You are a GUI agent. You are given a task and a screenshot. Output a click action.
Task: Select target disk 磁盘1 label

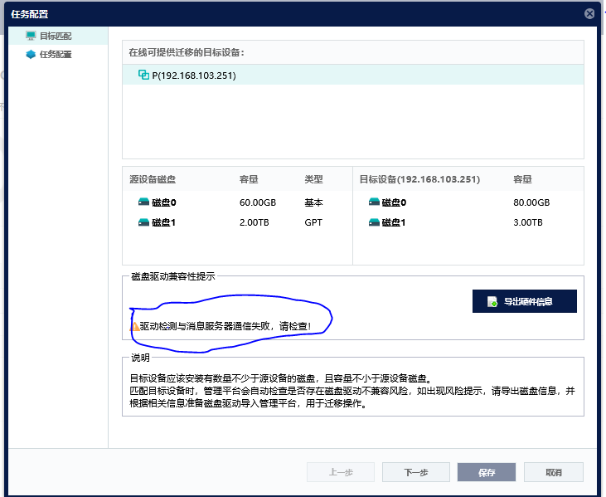point(394,222)
